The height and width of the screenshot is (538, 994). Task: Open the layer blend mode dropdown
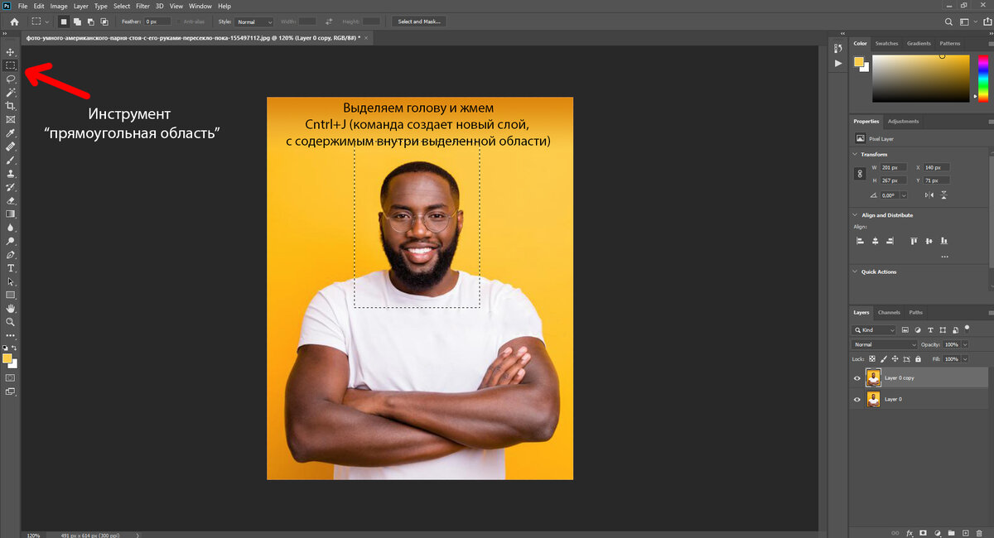pos(885,344)
